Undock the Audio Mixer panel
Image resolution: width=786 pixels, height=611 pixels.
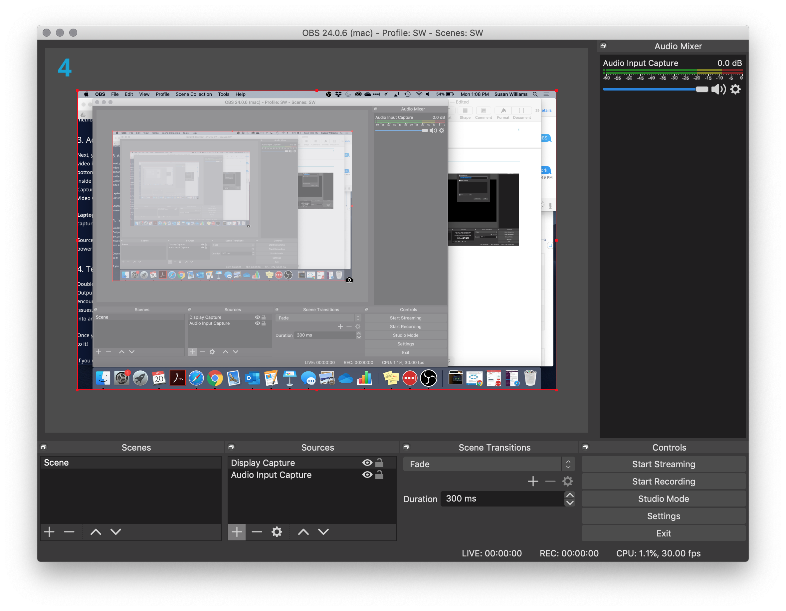coord(604,46)
